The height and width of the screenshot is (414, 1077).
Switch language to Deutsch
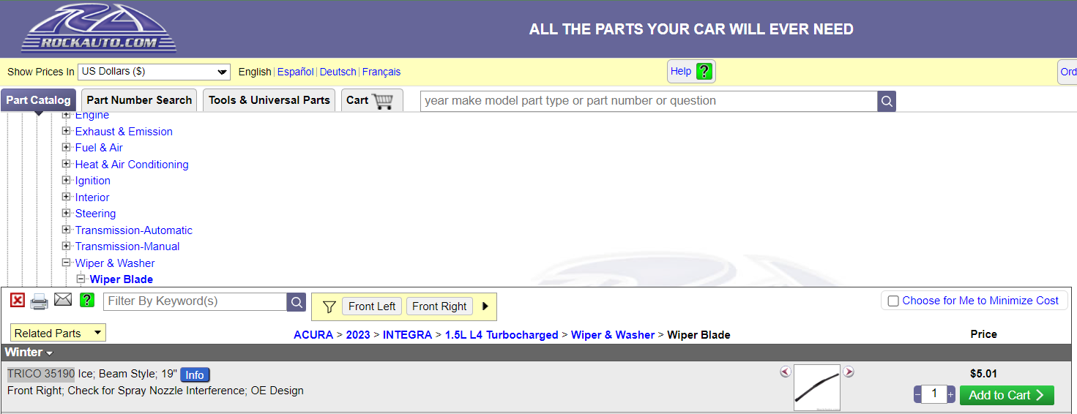pyautogui.click(x=338, y=72)
